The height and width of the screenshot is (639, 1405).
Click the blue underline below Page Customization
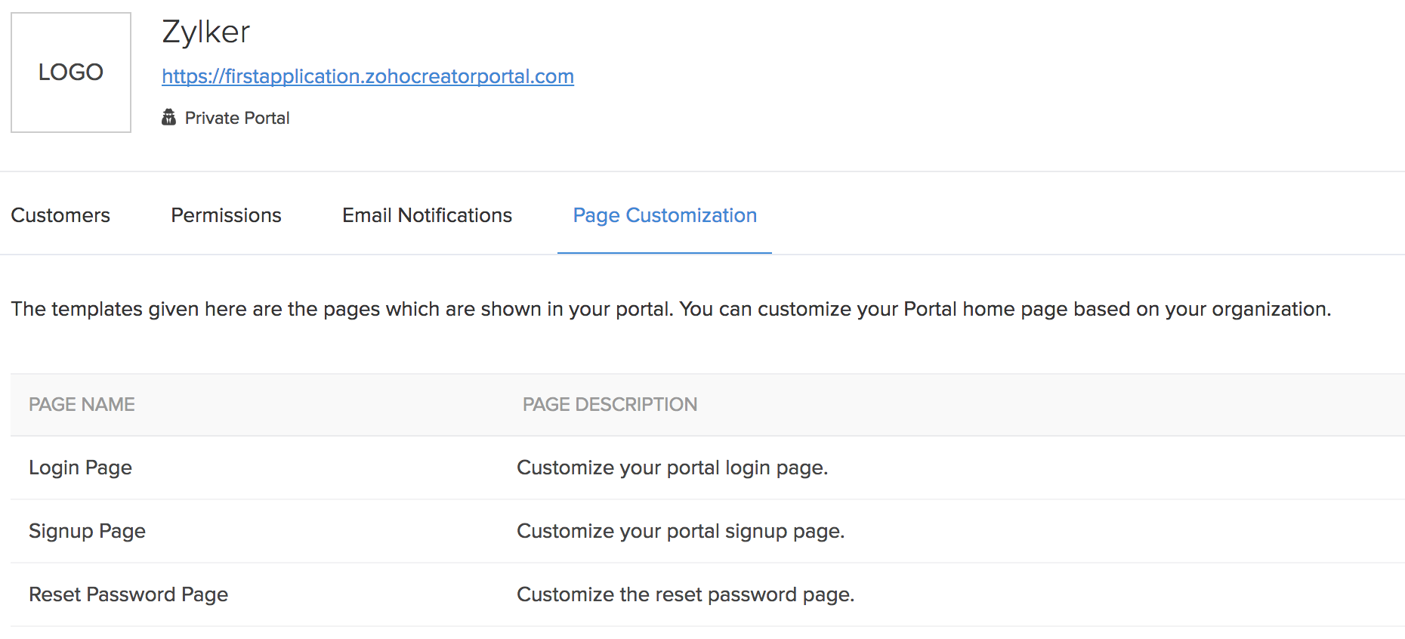(x=664, y=253)
